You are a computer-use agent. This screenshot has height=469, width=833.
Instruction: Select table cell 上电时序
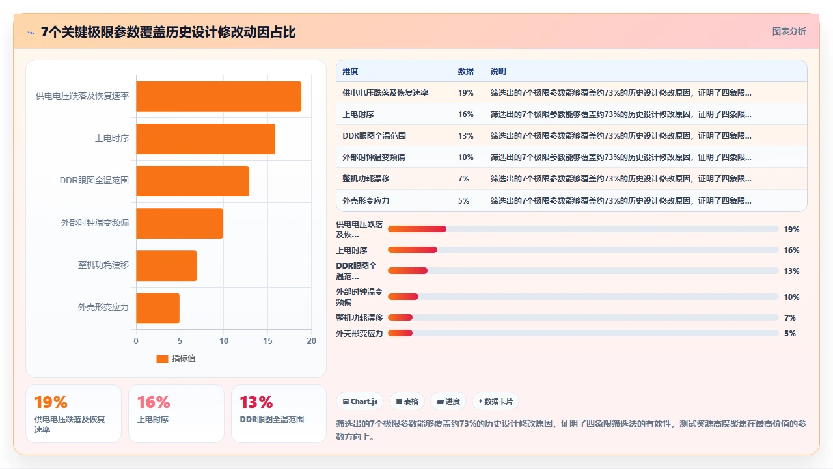(x=358, y=114)
